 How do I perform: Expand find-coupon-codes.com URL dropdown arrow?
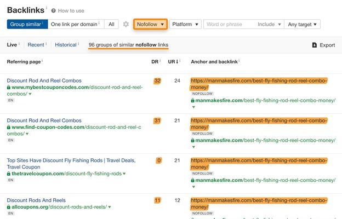[x=27, y=134]
